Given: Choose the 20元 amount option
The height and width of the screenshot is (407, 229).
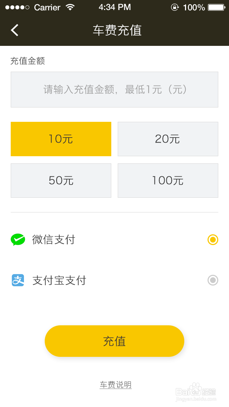Looking at the screenshot, I should 168,139.
